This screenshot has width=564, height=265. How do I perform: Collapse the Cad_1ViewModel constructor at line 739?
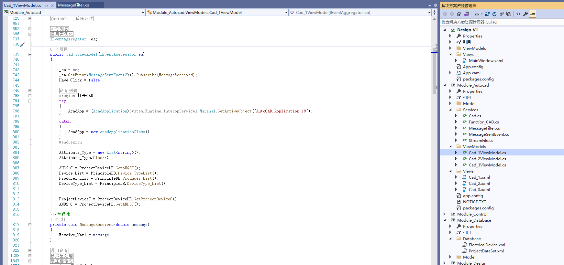tap(30, 54)
